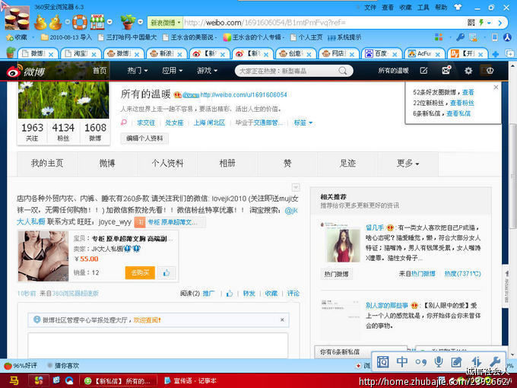Click the 中 language mode in the input method bar
The height and width of the screenshot is (388, 517).
(402, 361)
